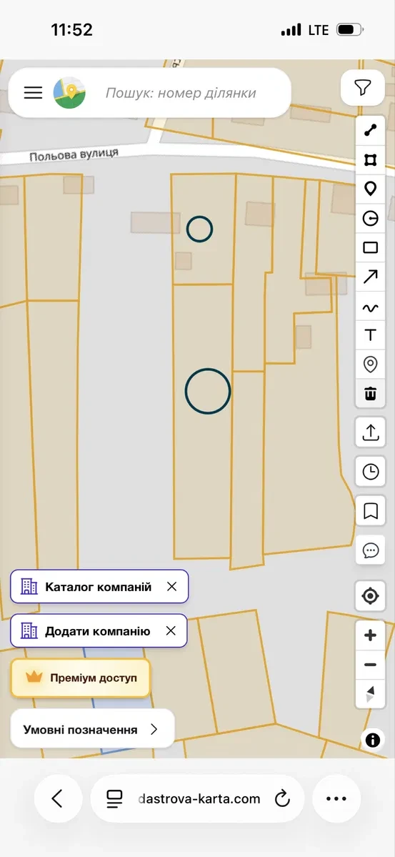The image size is (395, 857).
Task: Close the Каталог компаній chip
Action: click(171, 586)
